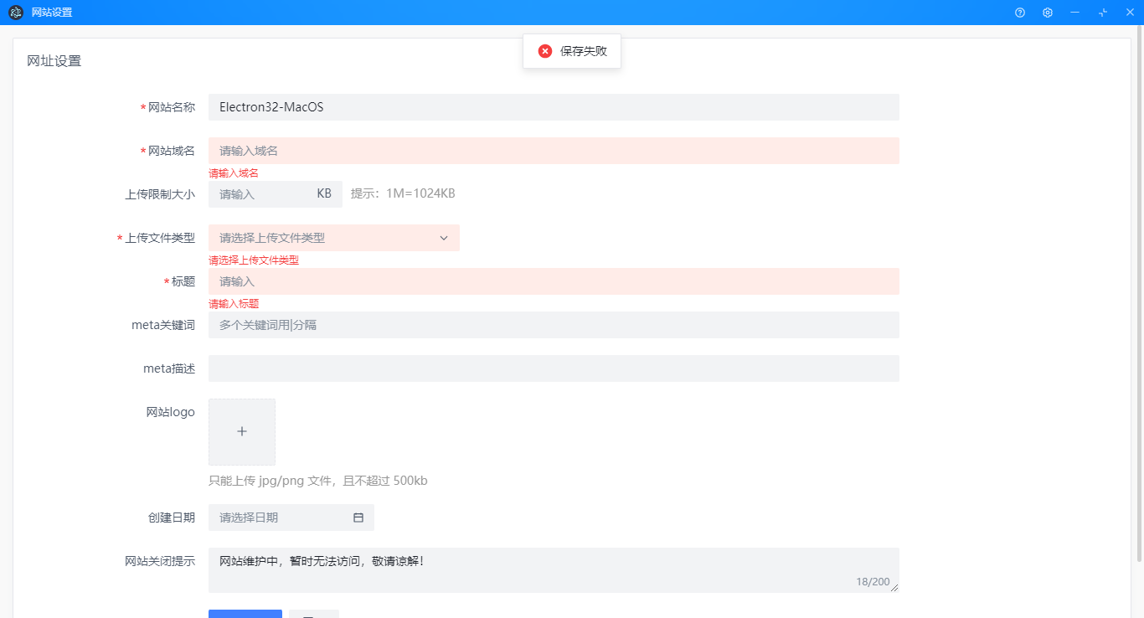Focus the 标题 input field
This screenshot has width=1144, height=618.
click(x=553, y=281)
